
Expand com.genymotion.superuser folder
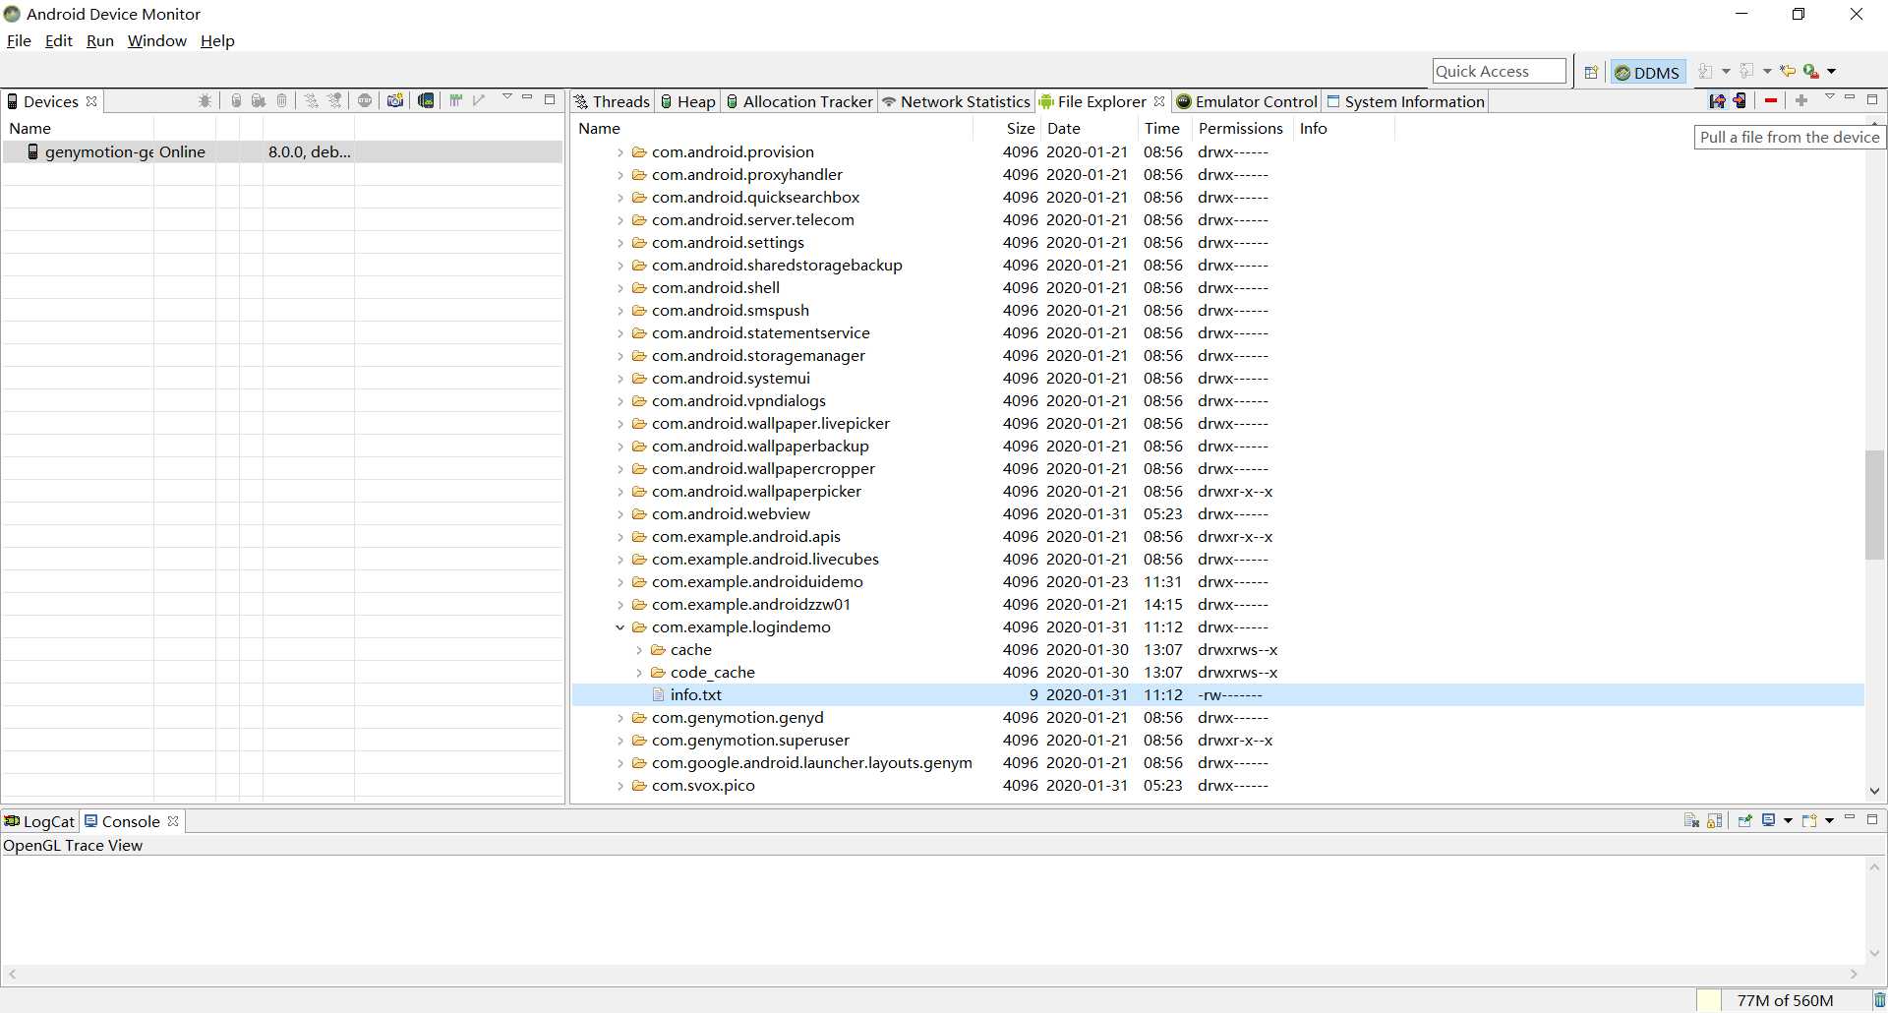(x=619, y=741)
